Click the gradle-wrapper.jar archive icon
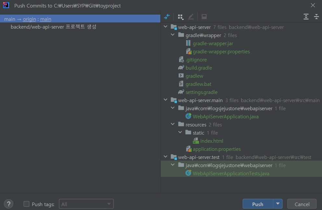The image size is (322, 210). (188, 43)
